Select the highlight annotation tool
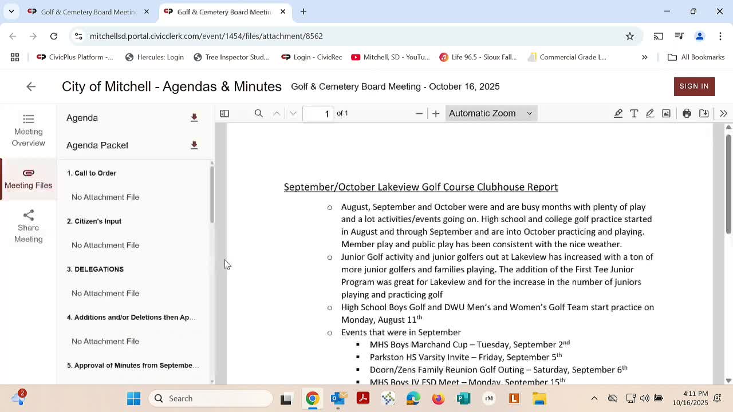This screenshot has height=412, width=733. click(618, 113)
